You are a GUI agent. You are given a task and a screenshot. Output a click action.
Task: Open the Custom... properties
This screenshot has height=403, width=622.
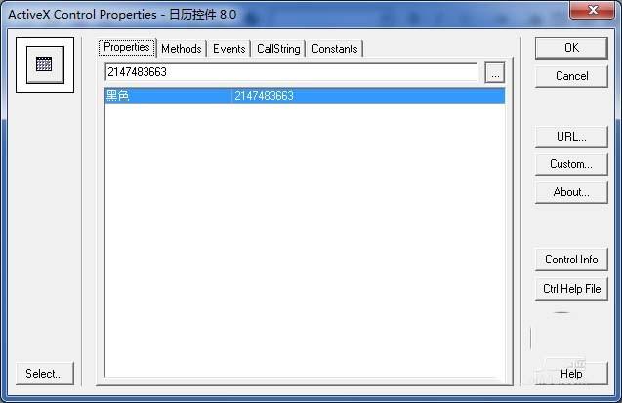(571, 164)
